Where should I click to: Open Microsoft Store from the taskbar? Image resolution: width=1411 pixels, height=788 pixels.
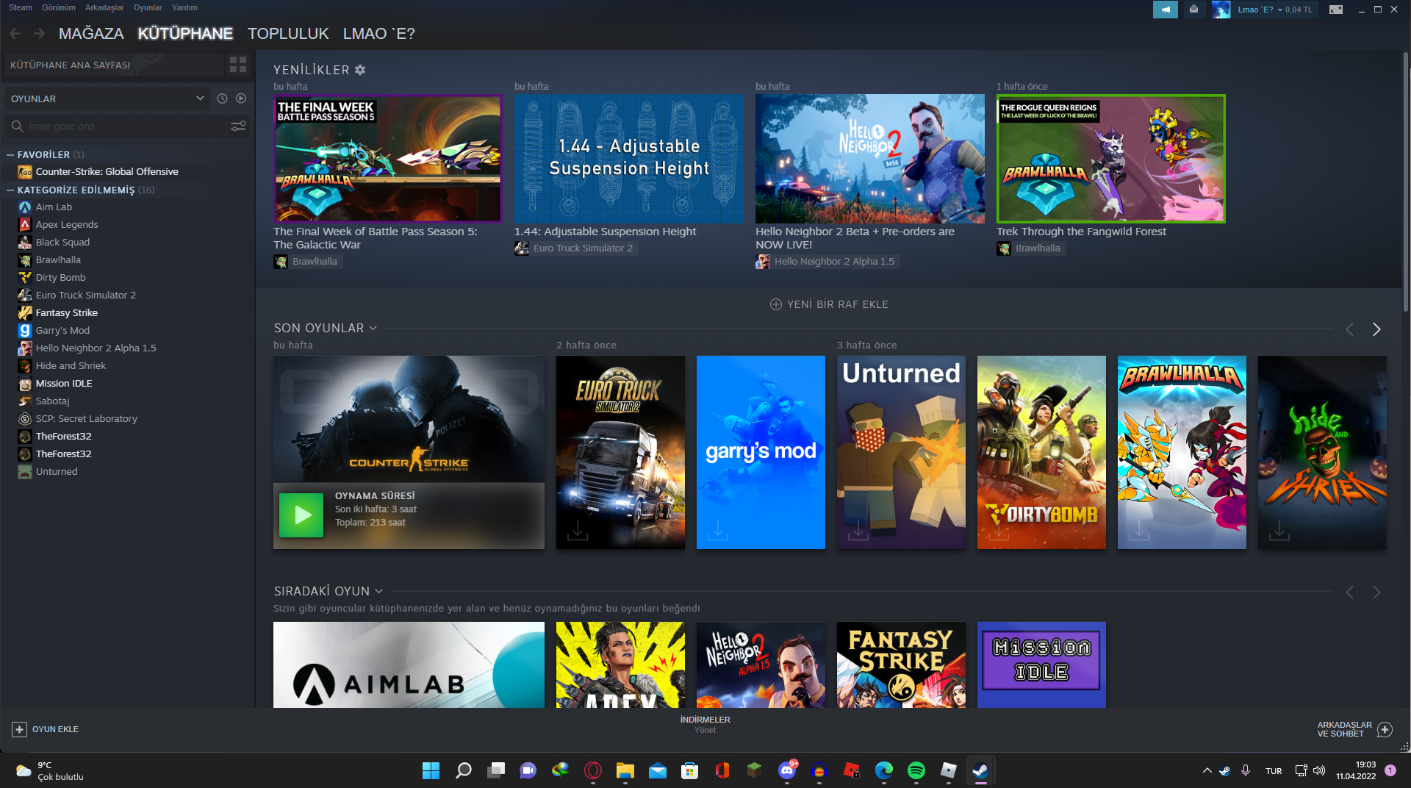(x=689, y=770)
